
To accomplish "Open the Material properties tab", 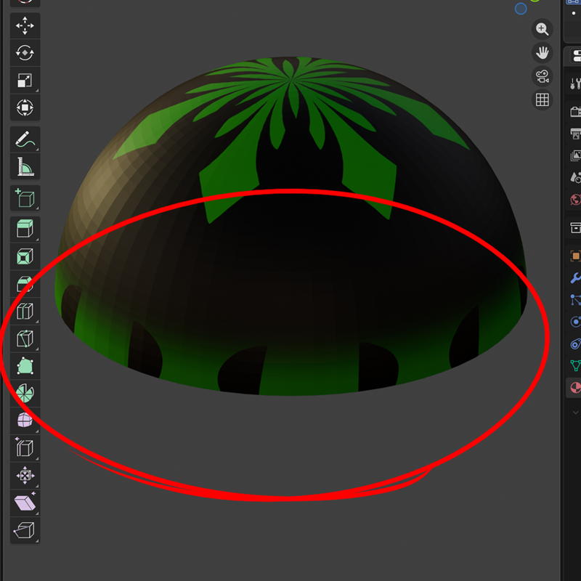I will pos(575,387).
